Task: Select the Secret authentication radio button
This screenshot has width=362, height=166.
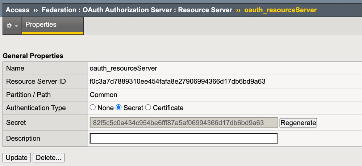Action: [x=118, y=108]
